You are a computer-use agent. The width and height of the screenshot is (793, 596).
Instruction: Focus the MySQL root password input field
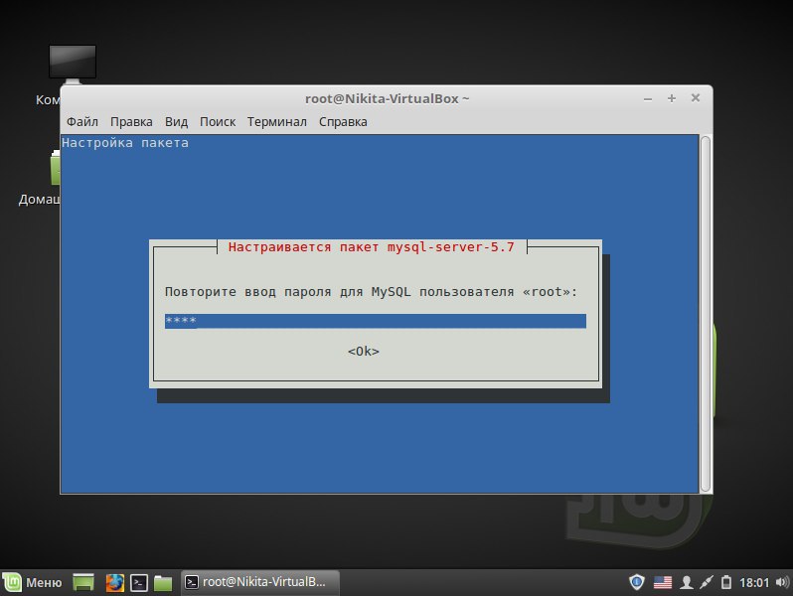(376, 321)
